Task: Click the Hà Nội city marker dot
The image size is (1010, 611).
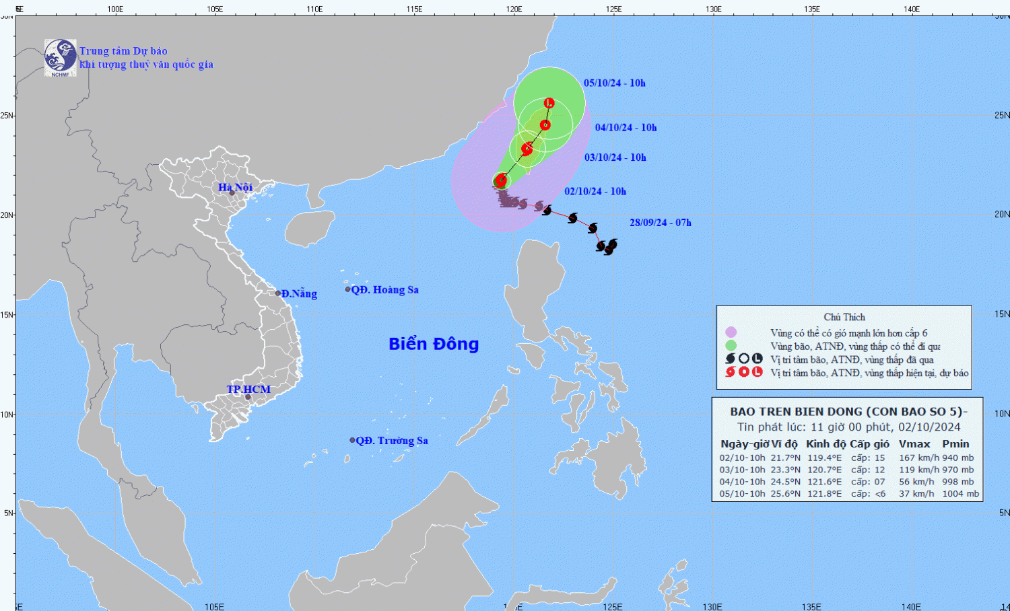Action: [232, 193]
